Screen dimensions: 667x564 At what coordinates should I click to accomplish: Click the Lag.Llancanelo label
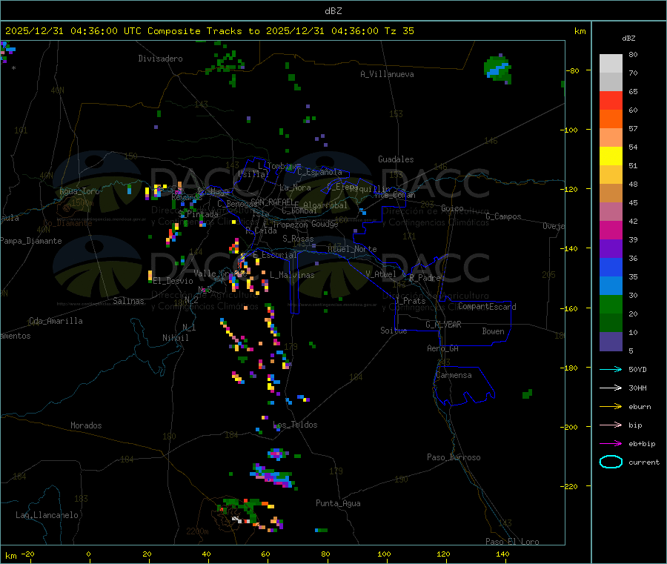47,515
